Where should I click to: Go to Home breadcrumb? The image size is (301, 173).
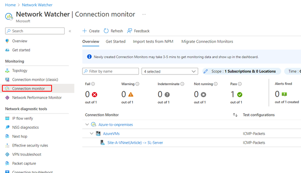point(10,5)
